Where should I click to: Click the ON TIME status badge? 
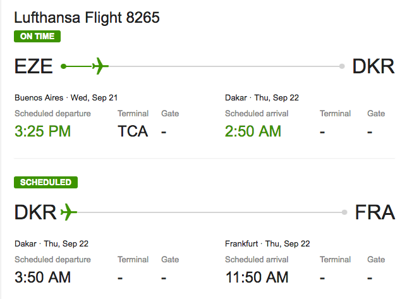pyautogui.click(x=37, y=36)
